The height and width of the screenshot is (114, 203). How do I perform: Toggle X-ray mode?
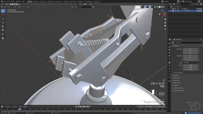click(155, 7)
